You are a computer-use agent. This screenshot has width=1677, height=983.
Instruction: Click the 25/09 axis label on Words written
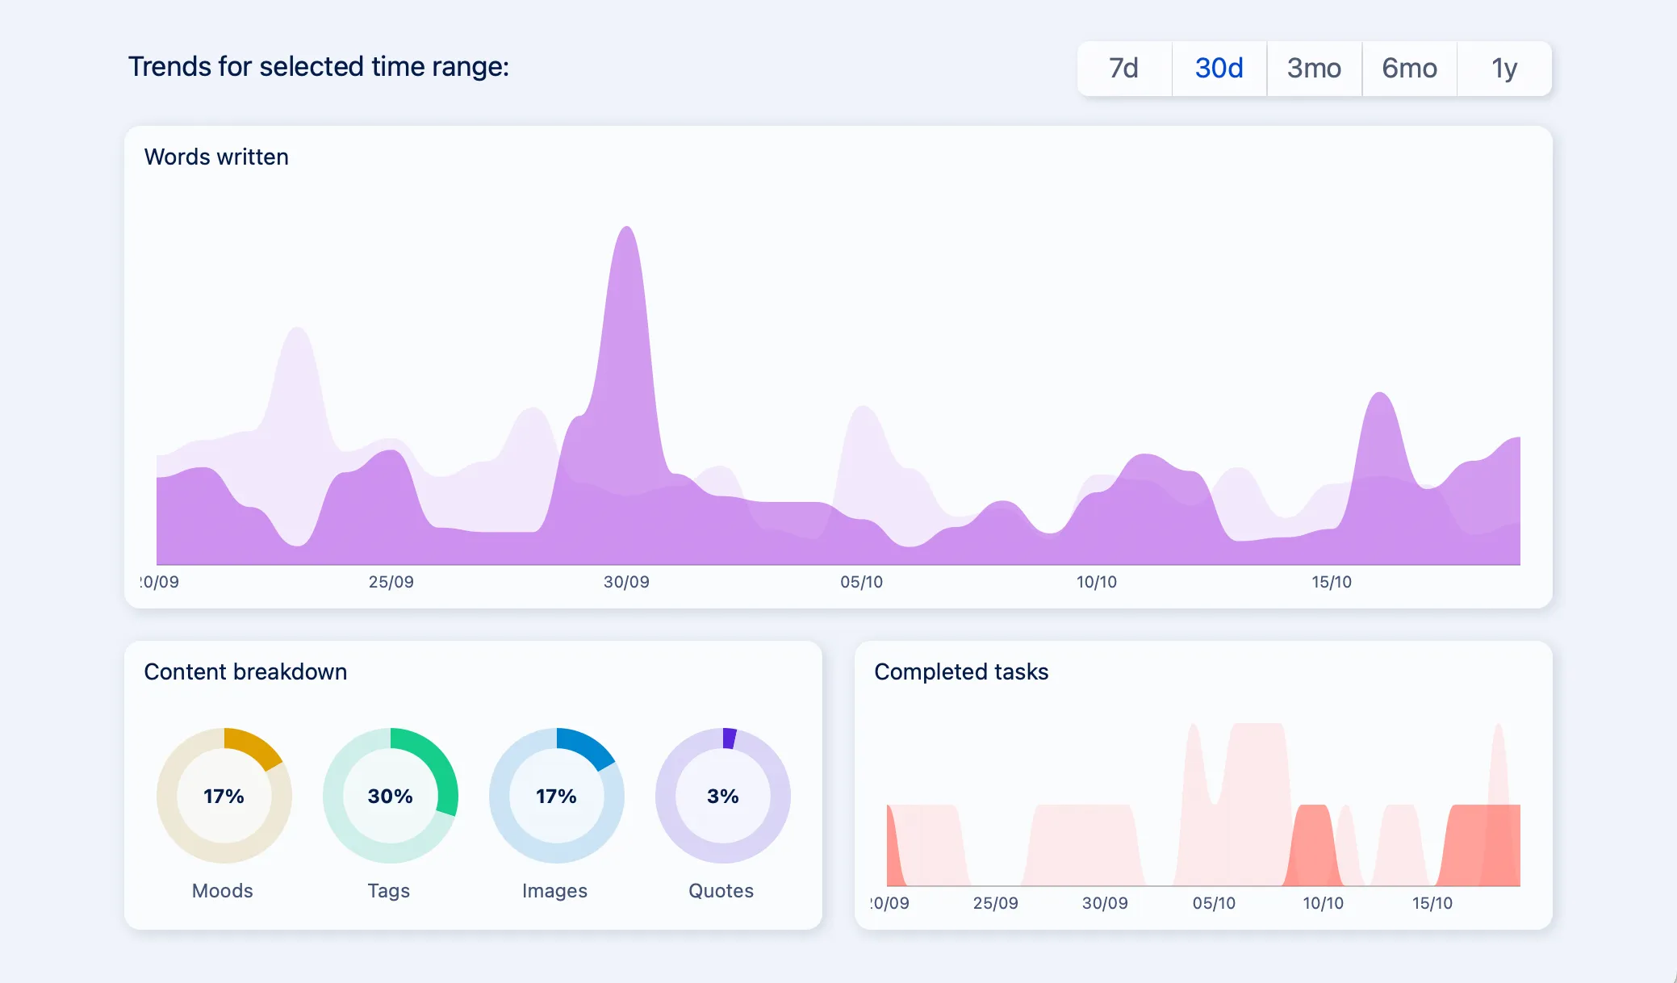[x=391, y=581]
